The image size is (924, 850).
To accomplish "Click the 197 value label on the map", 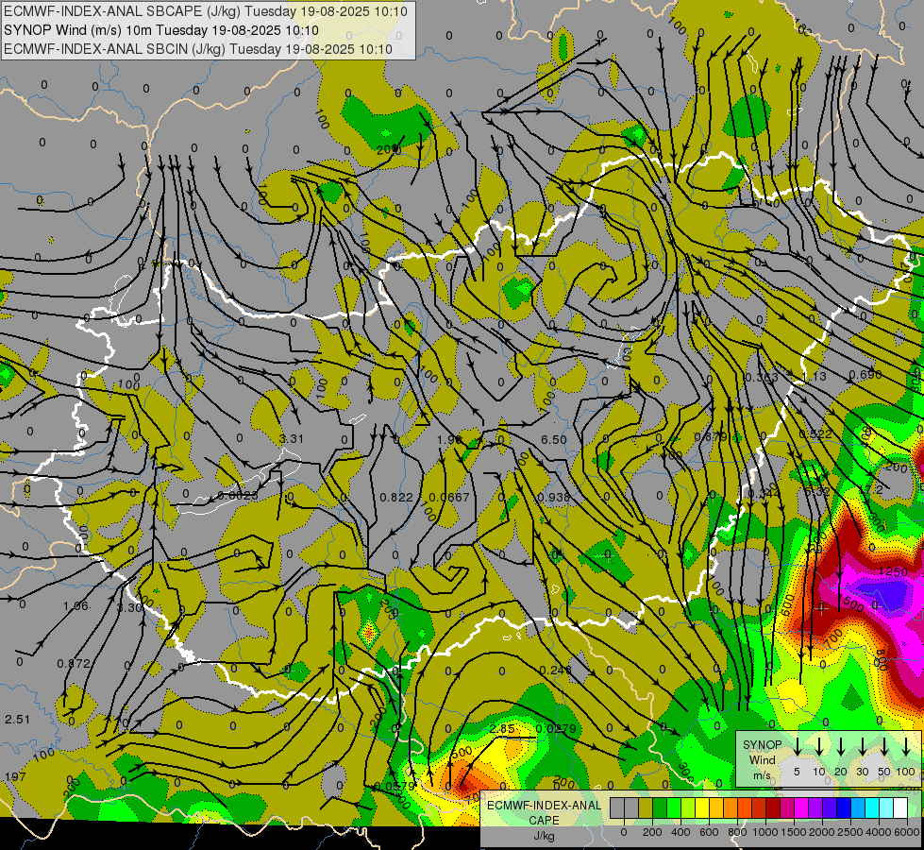I will click(x=15, y=776).
